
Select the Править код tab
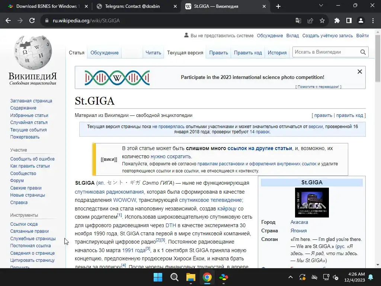248,53
